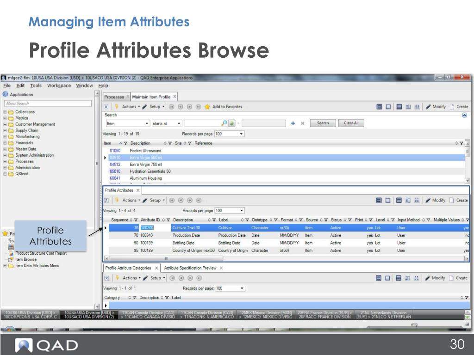Click the Profile Attributes horizontal scrollbar thumb
The height and width of the screenshot is (355, 474).
(x=166, y=259)
